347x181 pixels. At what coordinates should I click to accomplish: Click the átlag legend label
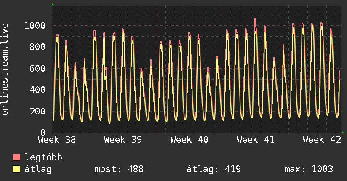[38, 169]
